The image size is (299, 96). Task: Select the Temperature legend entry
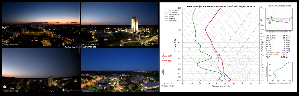[x=171, y=20]
